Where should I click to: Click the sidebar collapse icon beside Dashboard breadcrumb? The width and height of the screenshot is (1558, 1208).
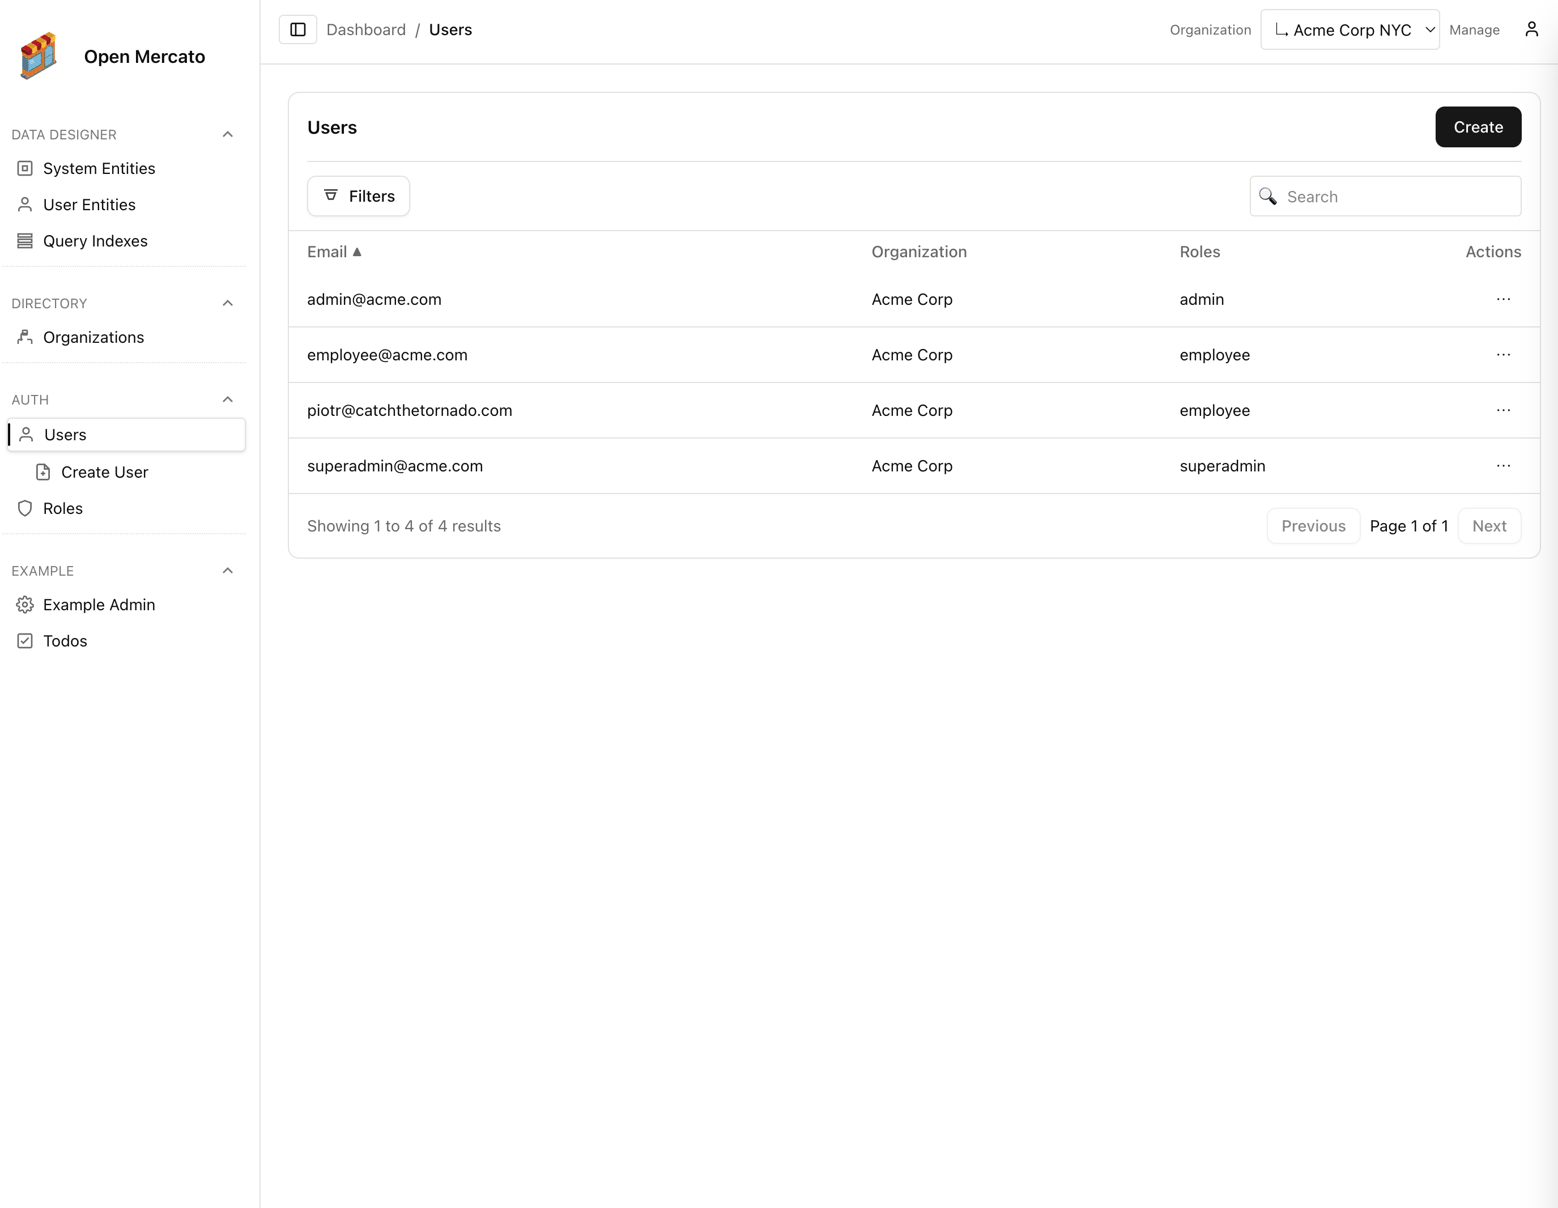point(297,29)
